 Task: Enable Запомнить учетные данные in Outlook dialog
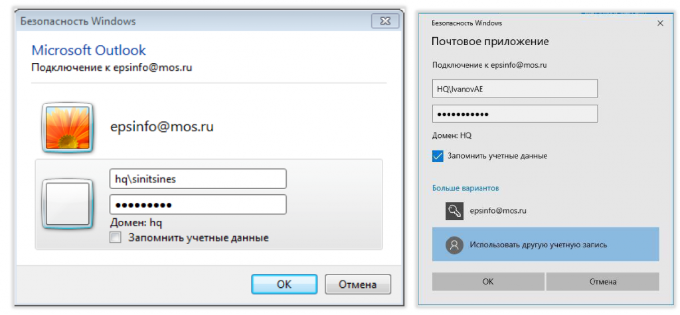(116, 237)
